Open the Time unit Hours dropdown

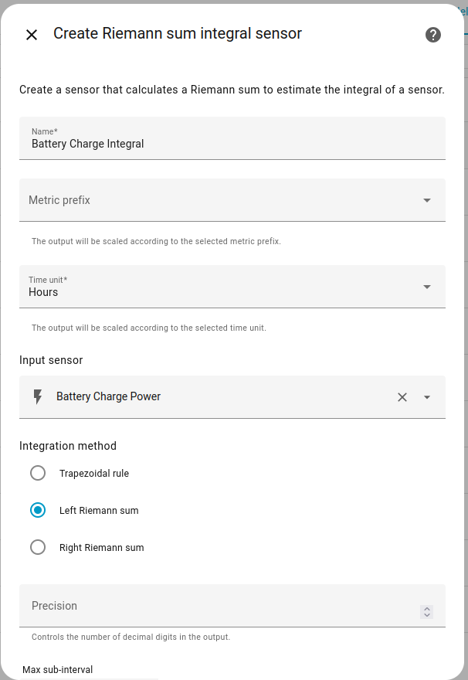point(232,287)
